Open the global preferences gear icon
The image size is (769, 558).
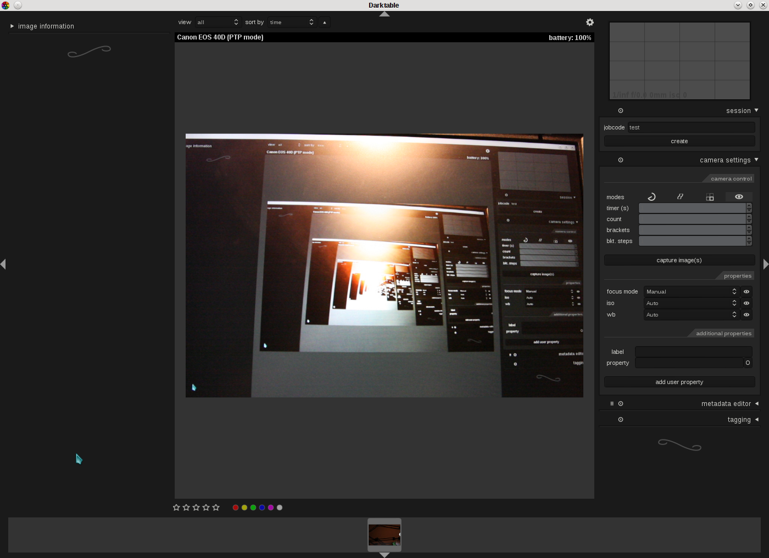590,22
